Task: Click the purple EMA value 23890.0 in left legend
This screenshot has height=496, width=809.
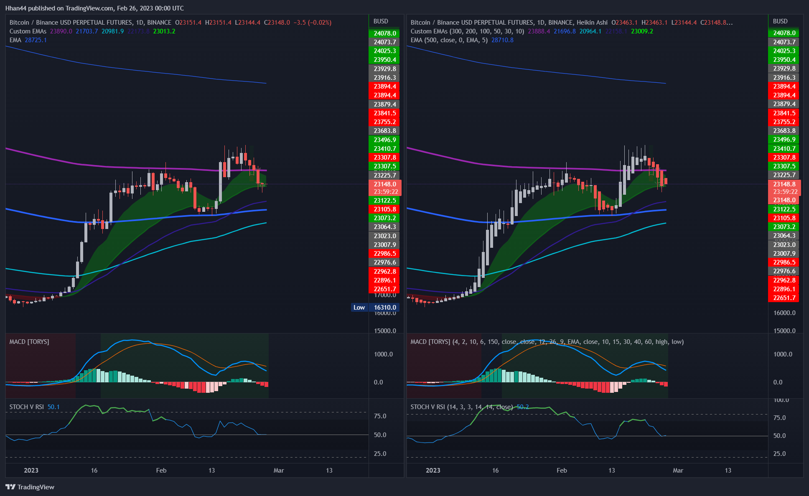Action: (61, 31)
